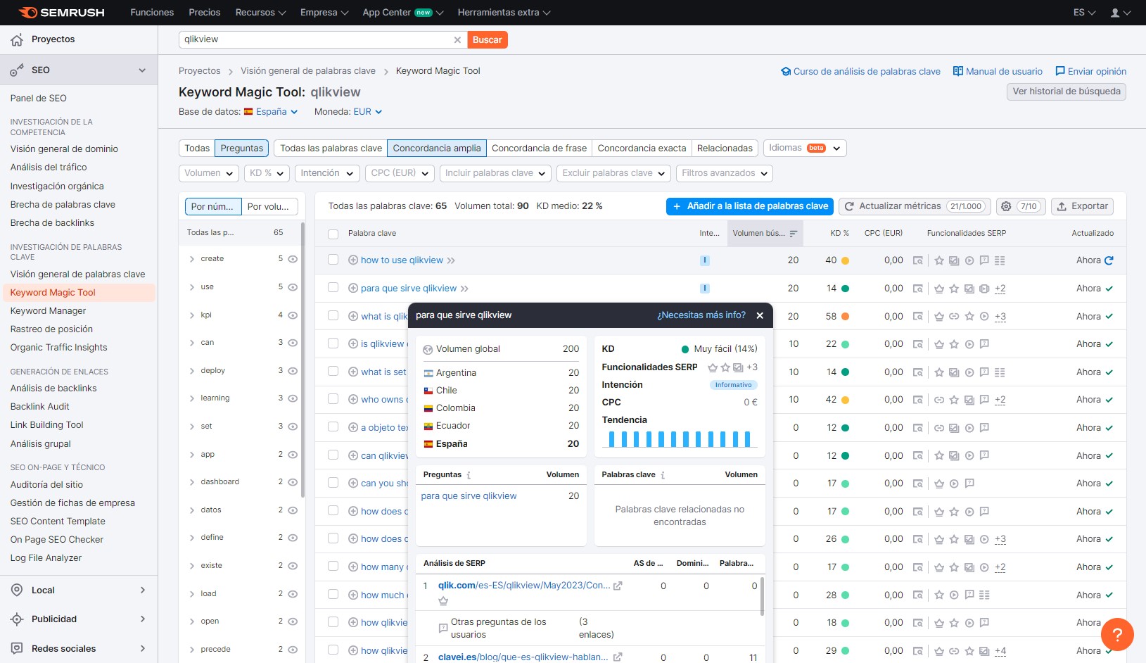Click Ver historial de búsqueda
Screen dimensions: 1146x663
coord(1067,91)
